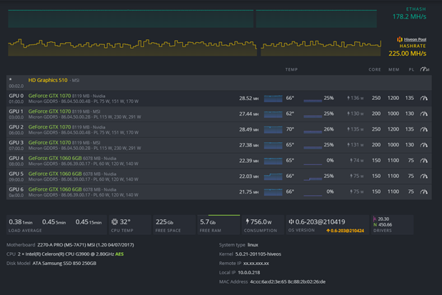Click the MAC address value

(x=288, y=281)
